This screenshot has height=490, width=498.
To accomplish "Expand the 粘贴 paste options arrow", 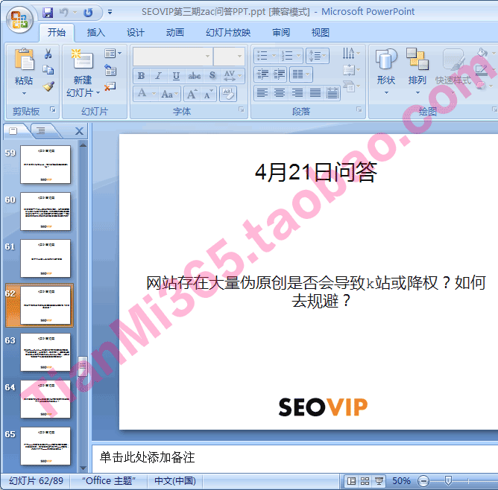I will [24, 94].
